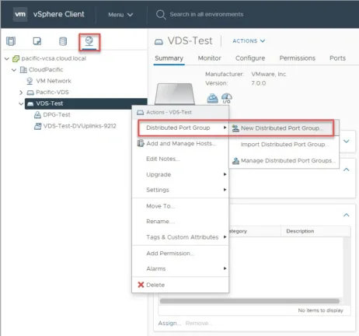Choose Distributed Port Group menu entry
Image resolution: width=359 pixels, height=336 pixels.
(180, 128)
